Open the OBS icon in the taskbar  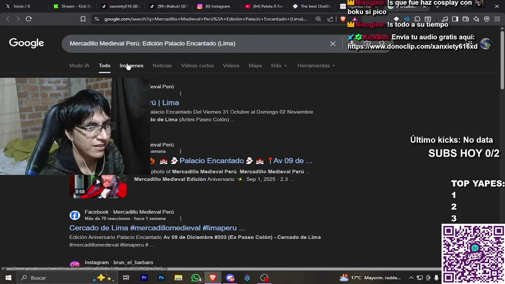click(264, 278)
